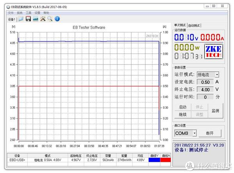Image resolution: width=234 pixels, height=173 pixels.
Task: Open the 文件 menu
Action: click(11, 13)
